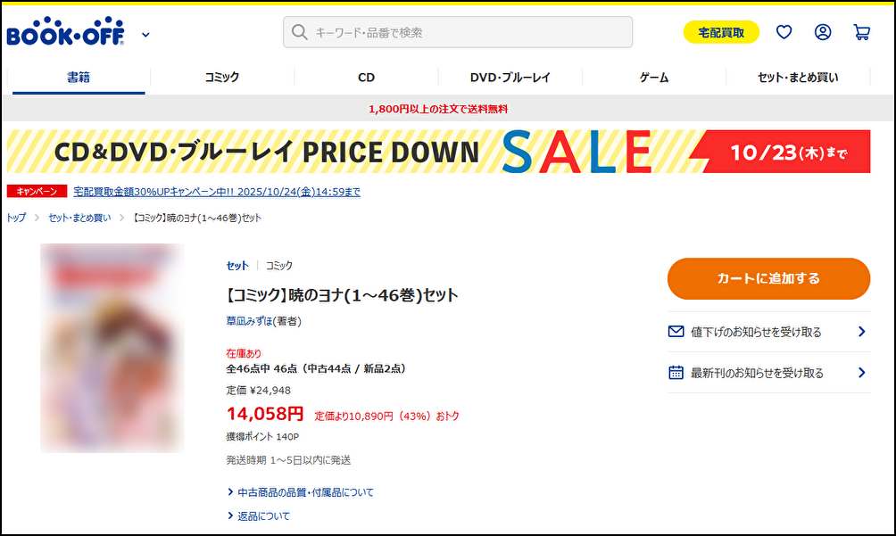
Task: Click the product cover thumbnail
Action: (x=112, y=348)
